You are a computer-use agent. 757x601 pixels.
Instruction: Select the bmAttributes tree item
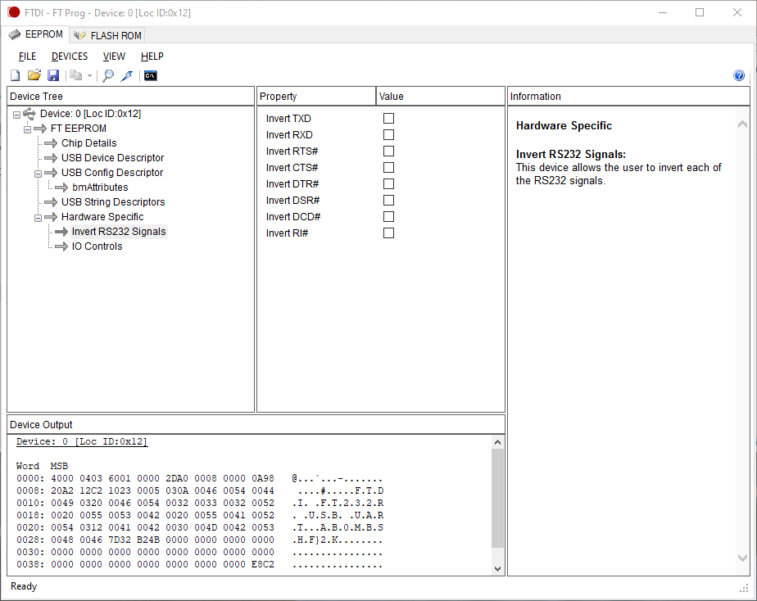tap(100, 188)
